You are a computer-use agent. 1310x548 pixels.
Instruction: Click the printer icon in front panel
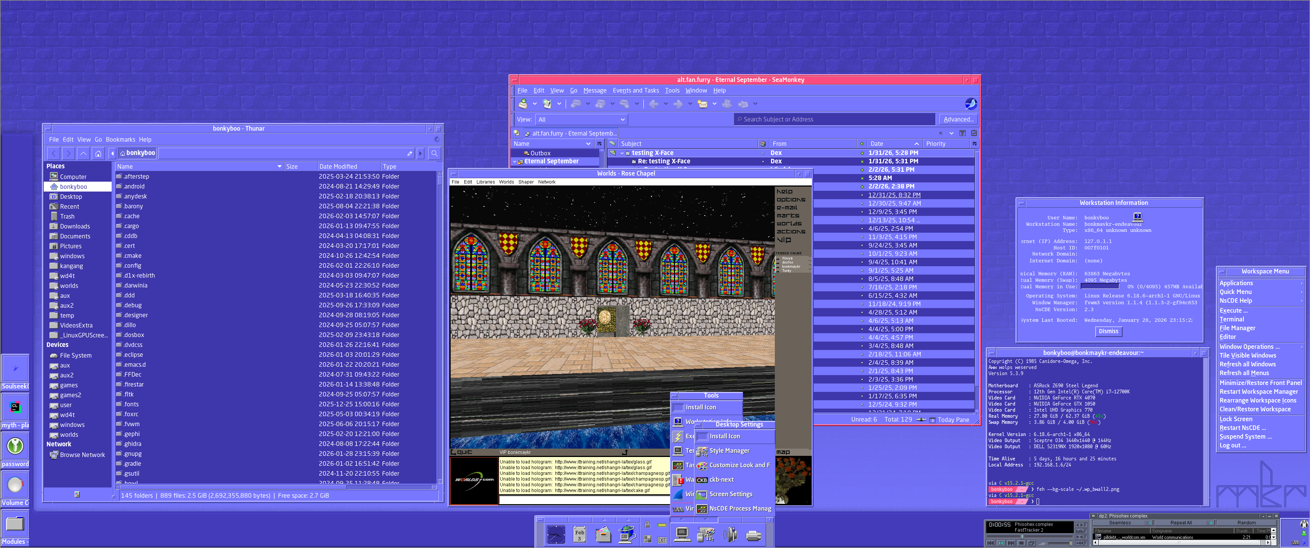coord(753,535)
